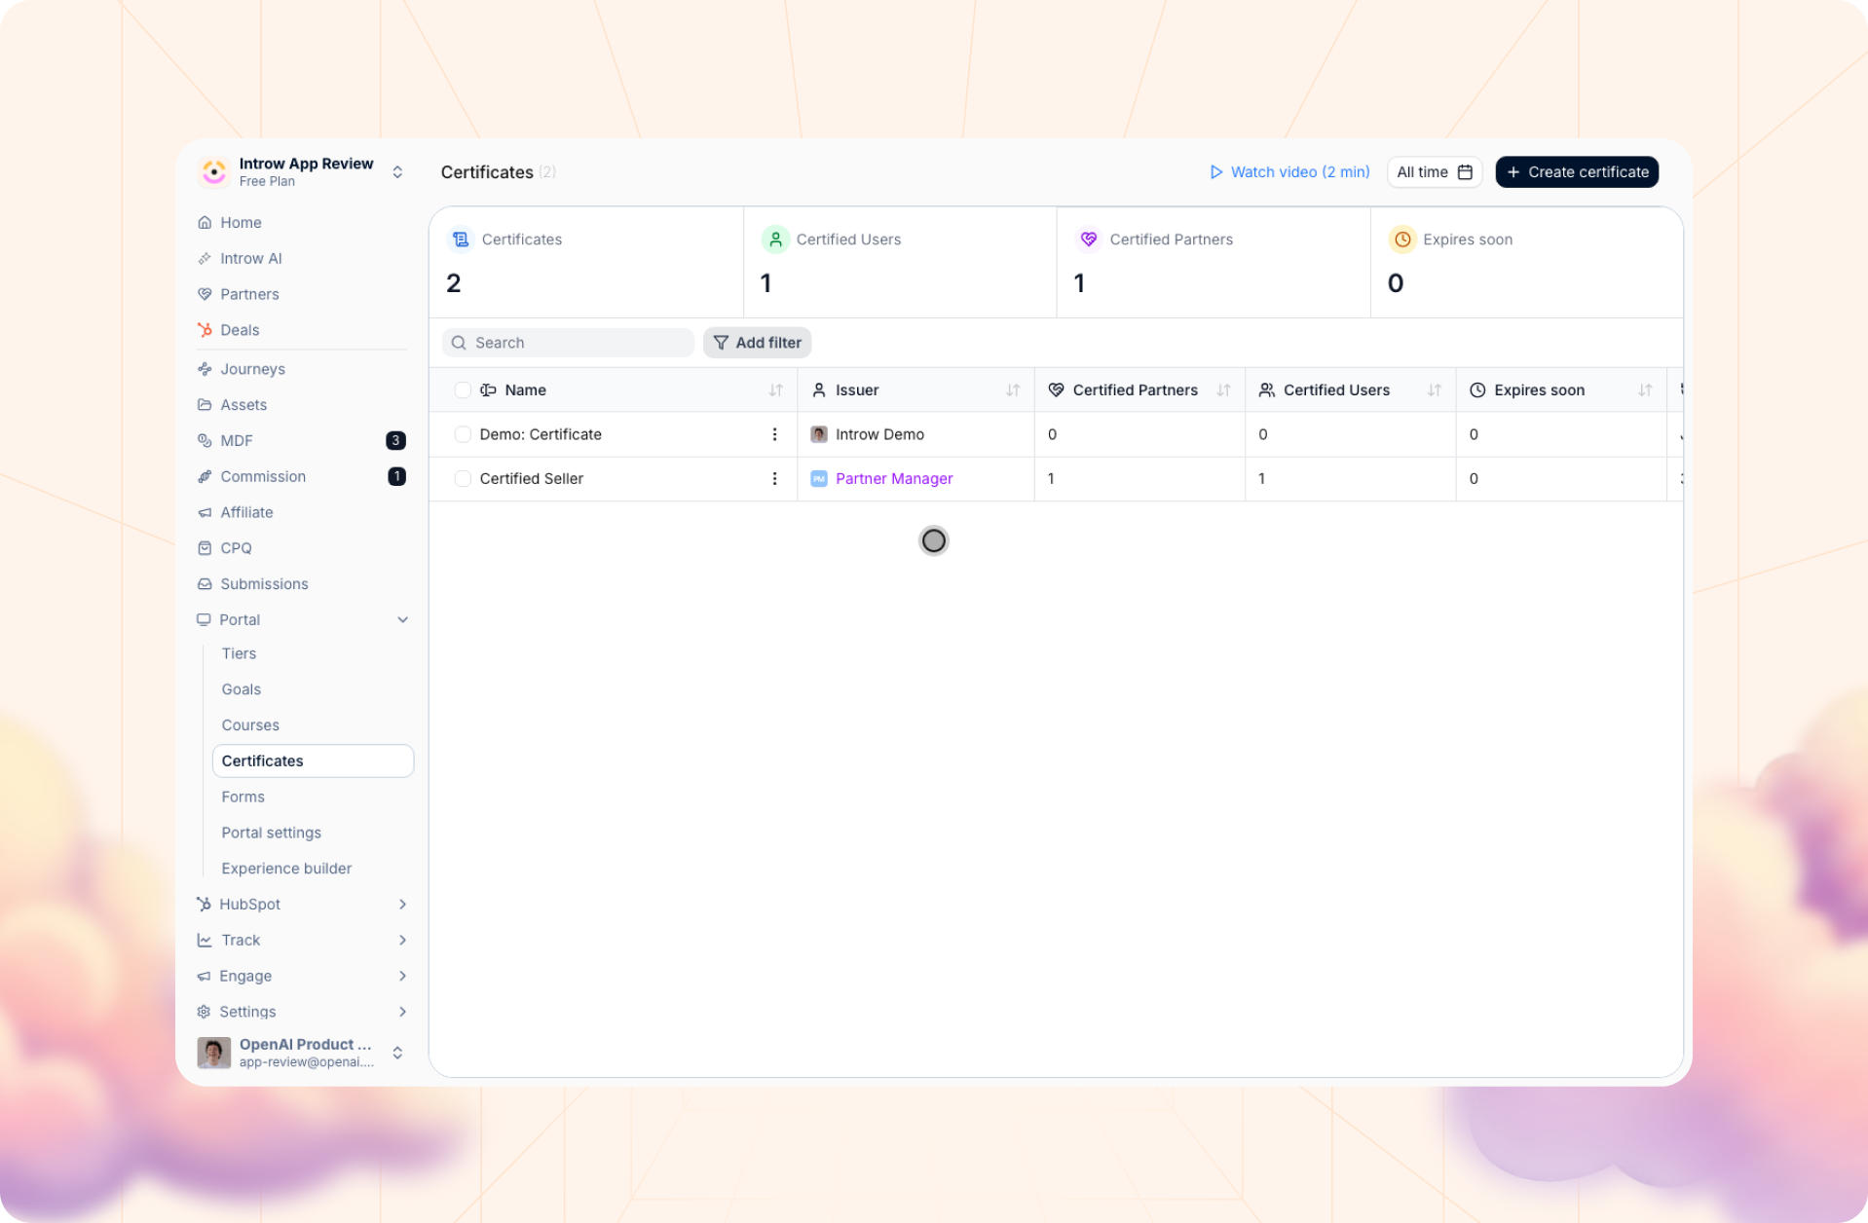
Task: Click the magnifier icon in Search
Action: click(459, 343)
